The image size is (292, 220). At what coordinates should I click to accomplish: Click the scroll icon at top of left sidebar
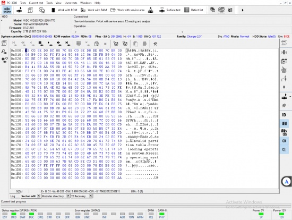(4, 43)
